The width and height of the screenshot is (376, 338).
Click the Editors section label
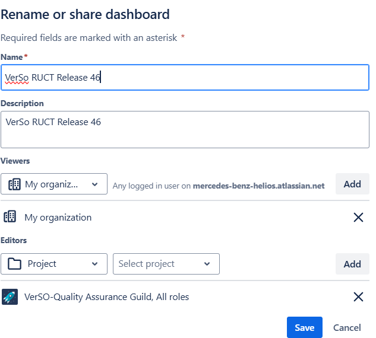[x=14, y=240]
